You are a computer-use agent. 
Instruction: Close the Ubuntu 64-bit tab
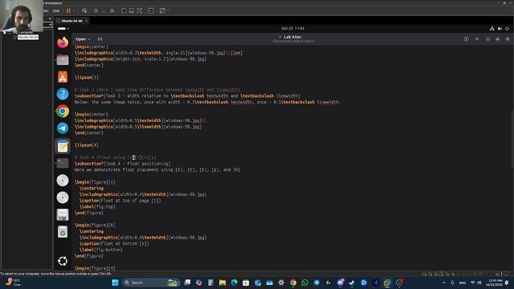[x=87, y=21]
